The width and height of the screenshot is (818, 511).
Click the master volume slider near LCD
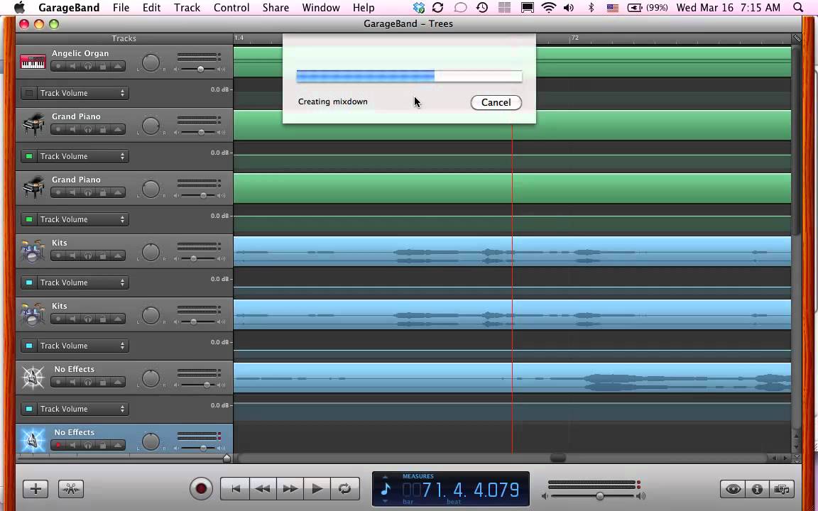tap(599, 496)
